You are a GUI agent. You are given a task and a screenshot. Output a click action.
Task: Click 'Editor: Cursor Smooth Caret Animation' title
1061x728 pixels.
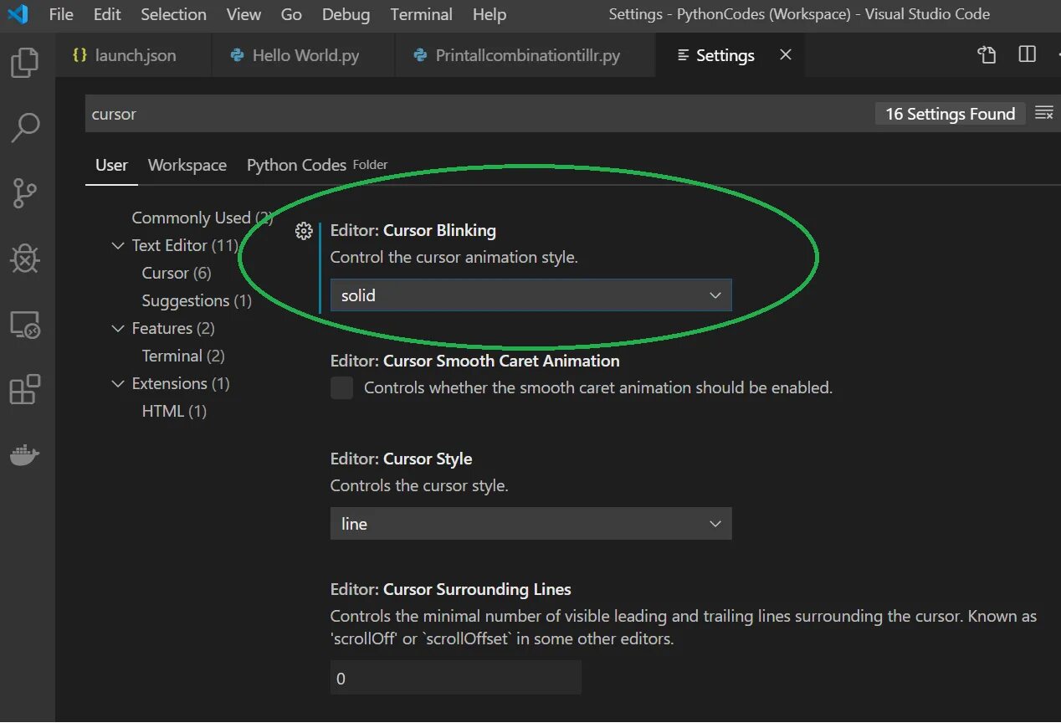tap(475, 361)
